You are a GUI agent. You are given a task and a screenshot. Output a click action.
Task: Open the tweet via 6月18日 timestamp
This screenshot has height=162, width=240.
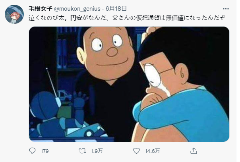116,9
